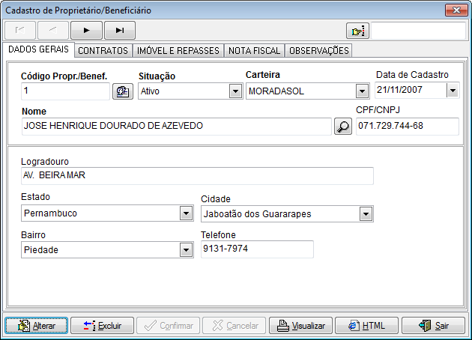
Task: Open the Carteira dropdown list
Action: coord(363,91)
